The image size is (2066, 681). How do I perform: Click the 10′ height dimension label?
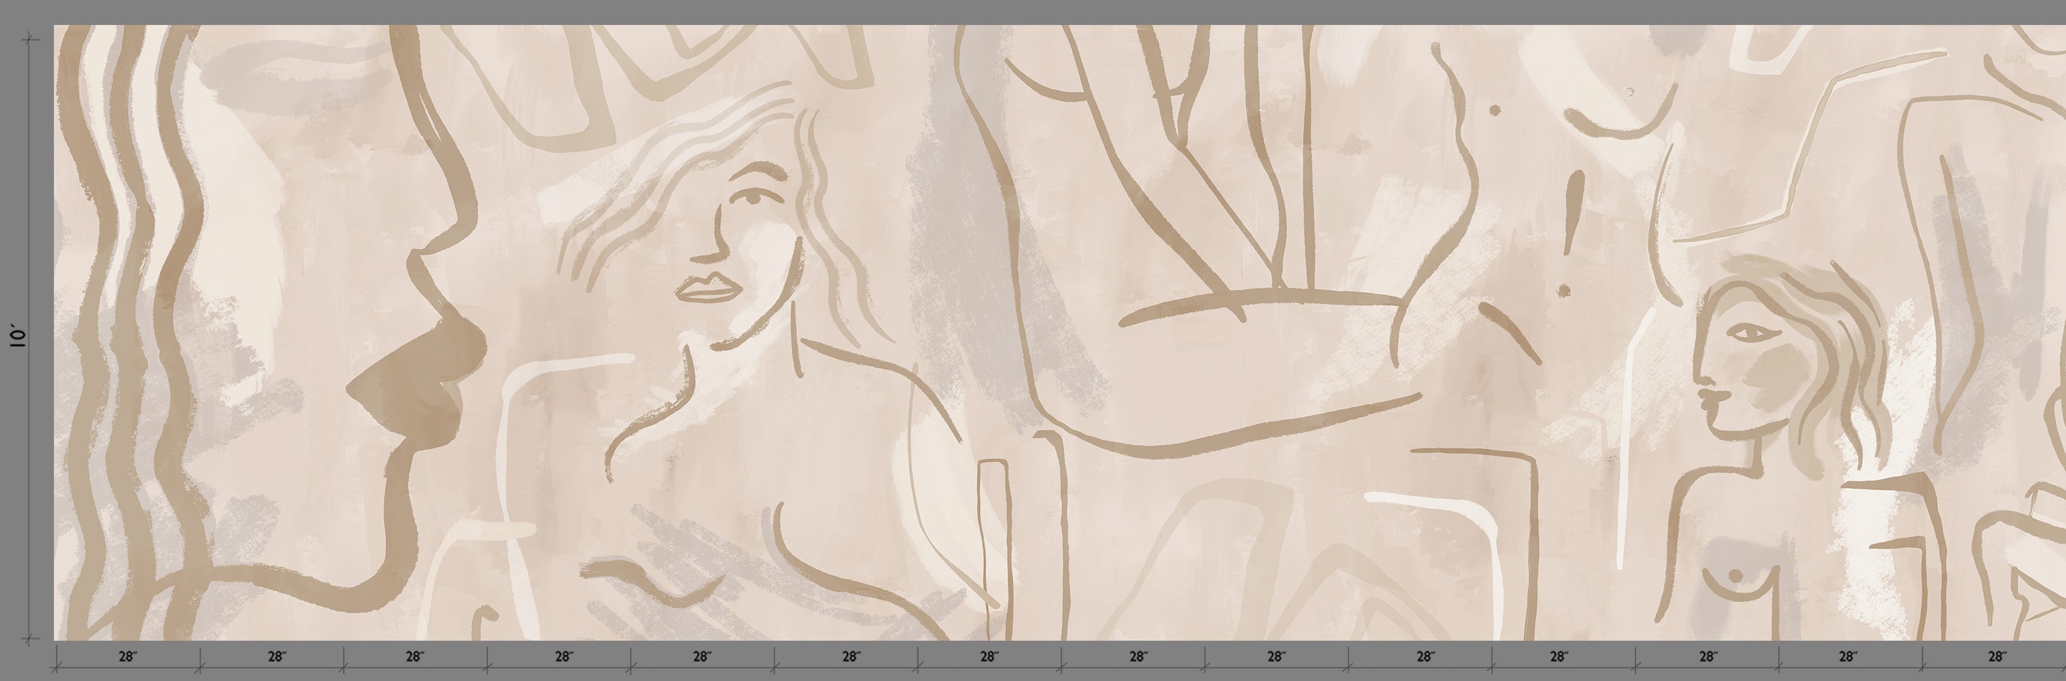click(x=18, y=335)
